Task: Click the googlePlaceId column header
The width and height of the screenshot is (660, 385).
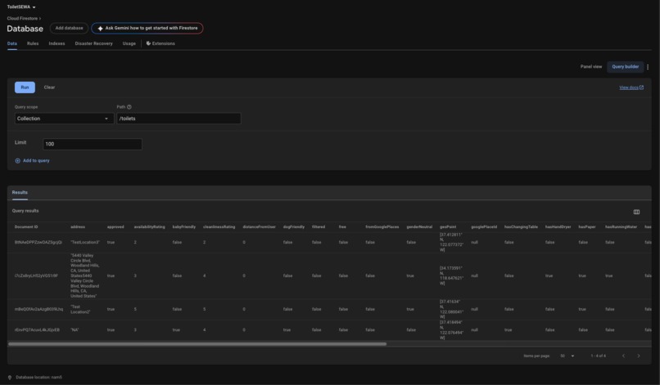Action: point(484,227)
